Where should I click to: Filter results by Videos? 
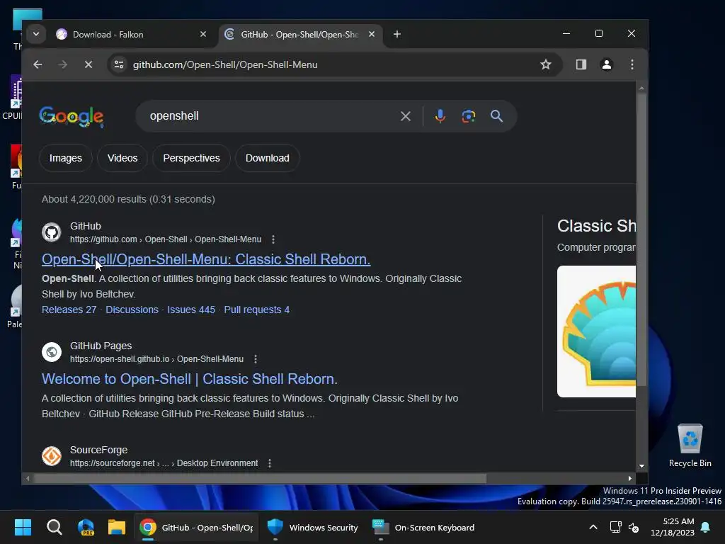(x=122, y=158)
